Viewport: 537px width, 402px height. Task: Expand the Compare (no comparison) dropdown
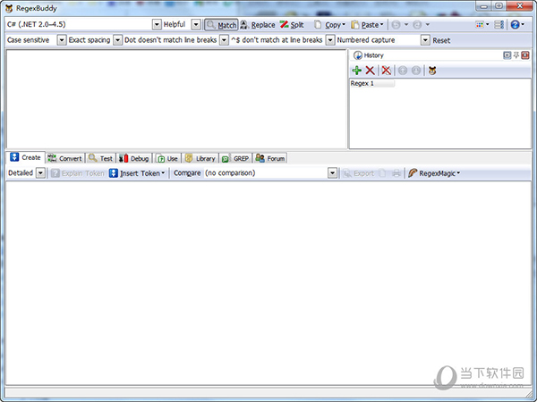332,173
